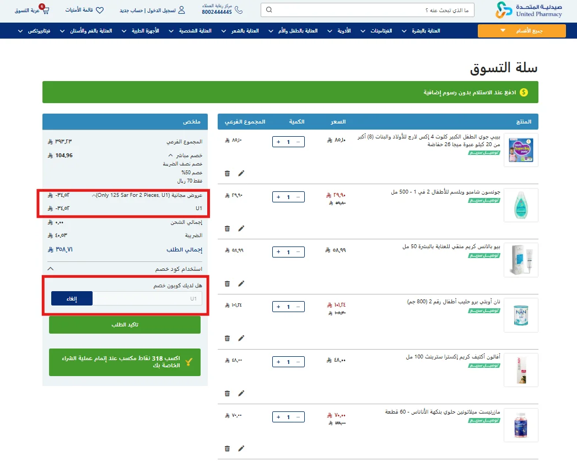This screenshot has height=461, width=577.
Task: Click the search magnifier icon
Action: 269,10
